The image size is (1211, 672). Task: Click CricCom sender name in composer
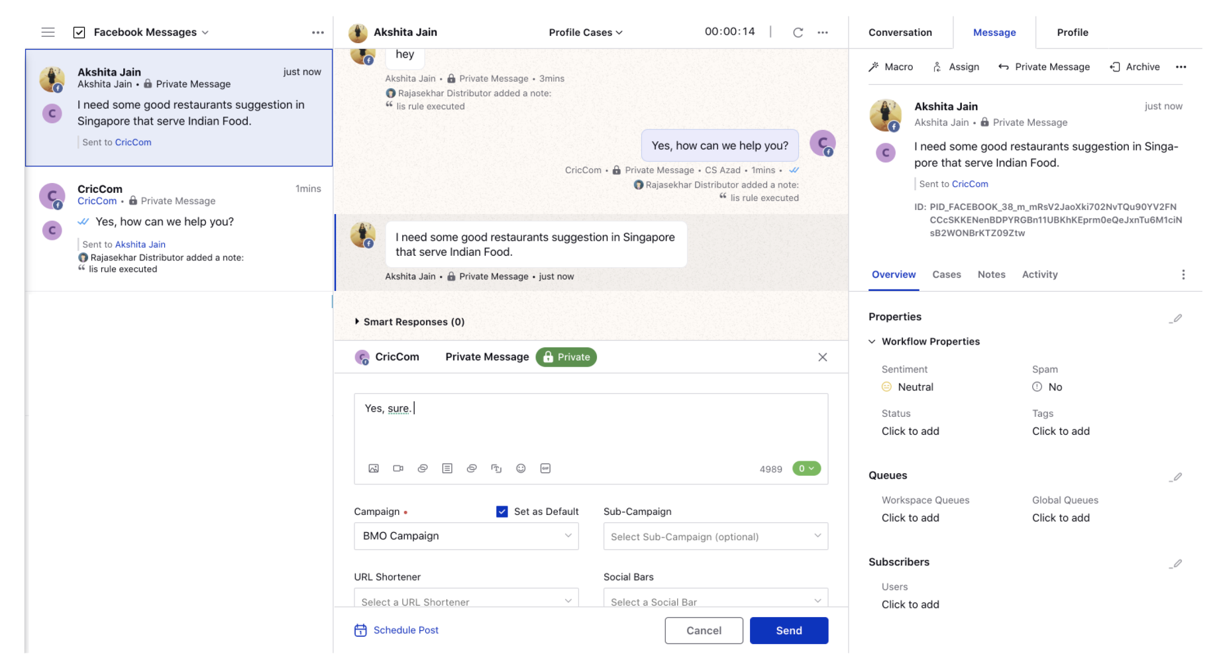(x=397, y=357)
